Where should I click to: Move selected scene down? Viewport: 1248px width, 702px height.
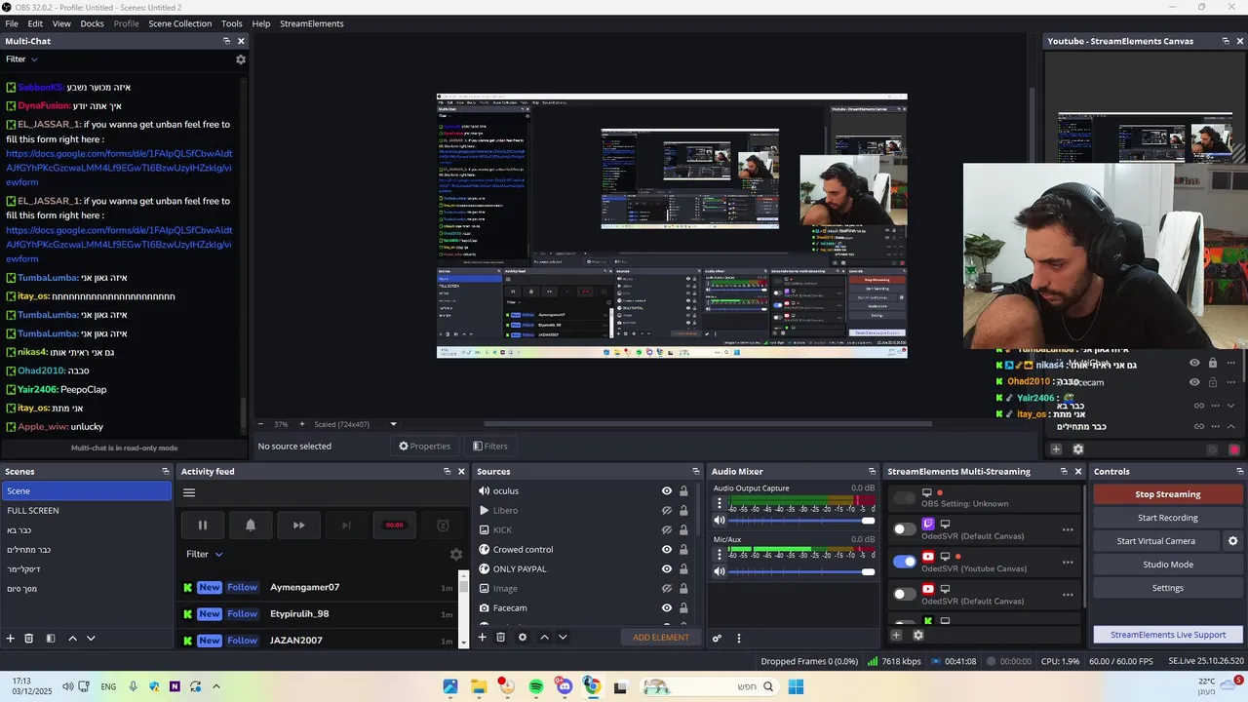click(x=91, y=639)
